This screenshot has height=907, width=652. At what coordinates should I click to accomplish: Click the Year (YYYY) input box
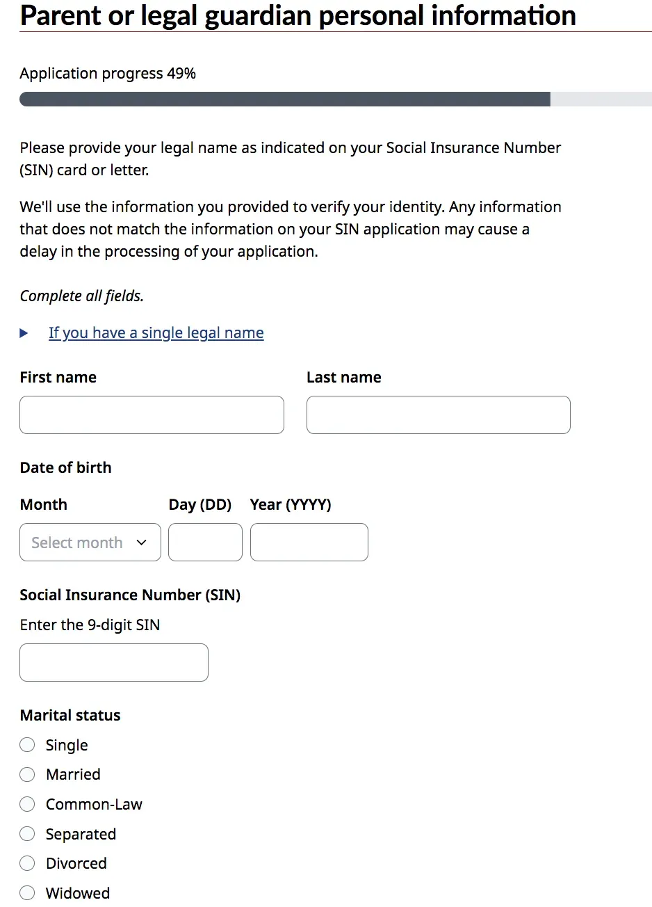coord(309,543)
